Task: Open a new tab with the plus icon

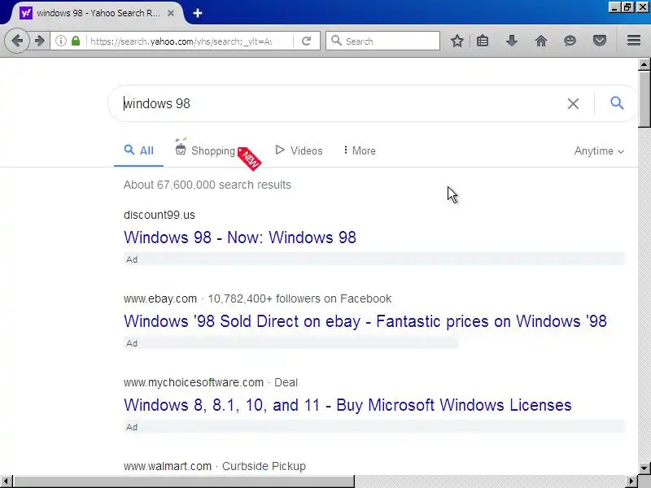Action: (198, 13)
